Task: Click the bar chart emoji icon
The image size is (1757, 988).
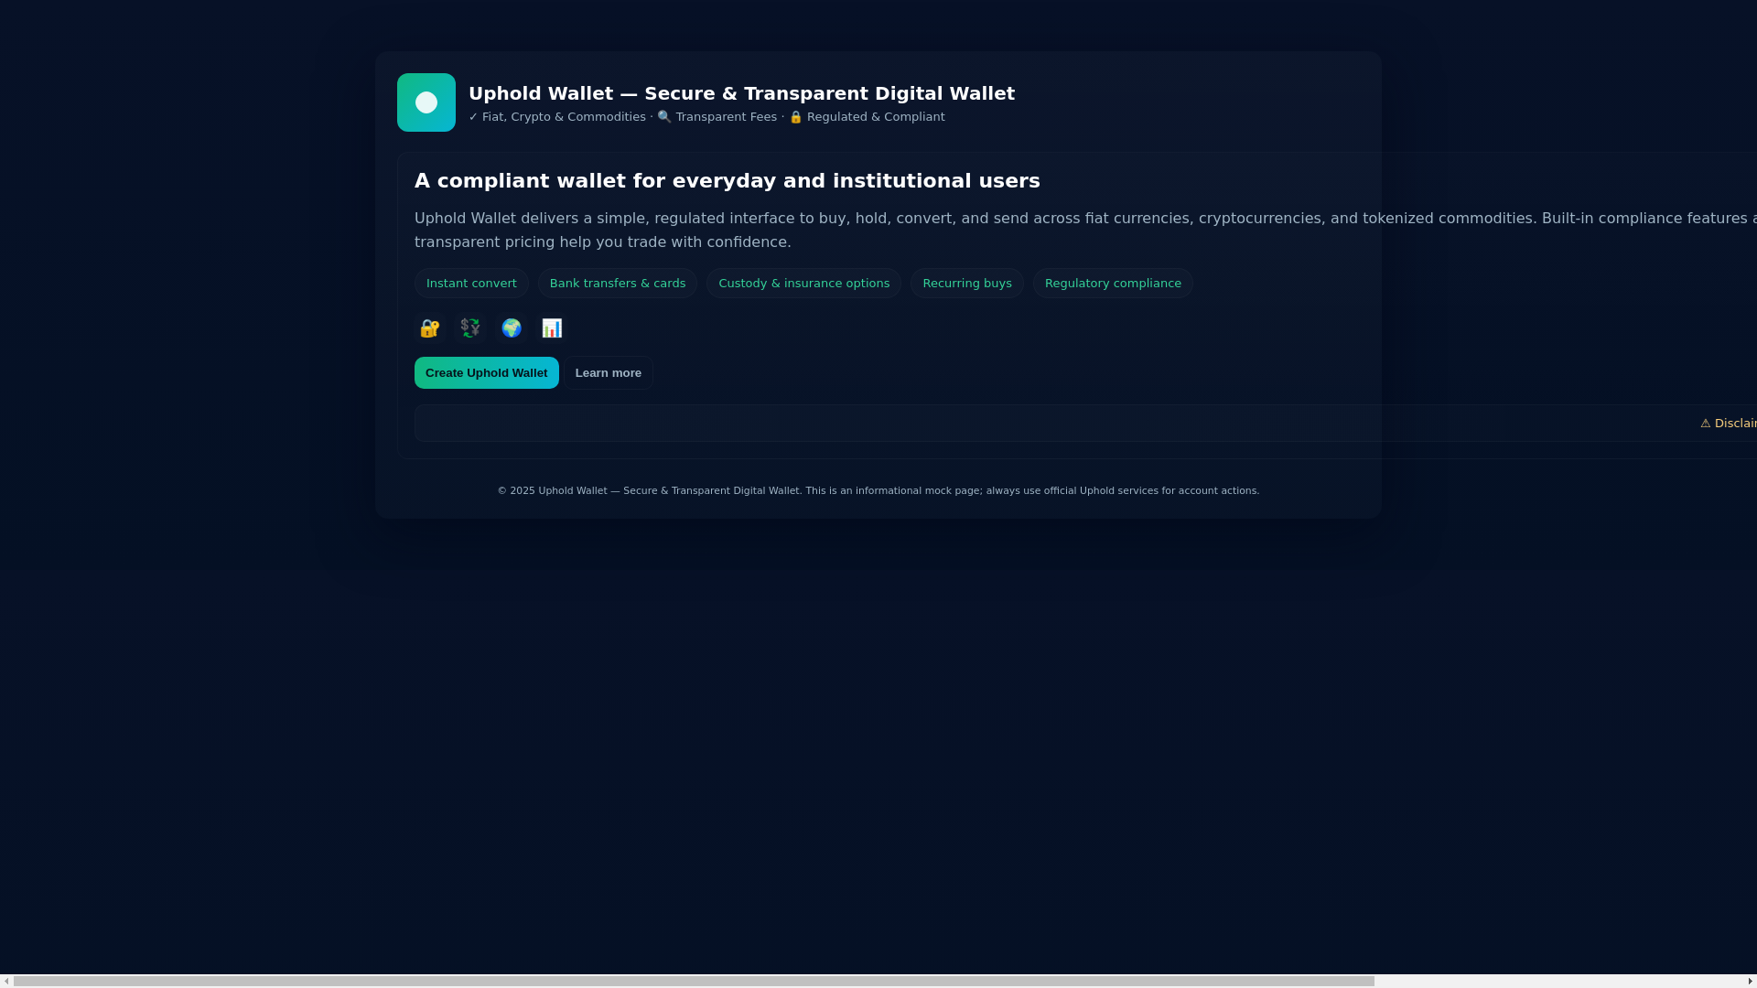Action: tap(552, 328)
